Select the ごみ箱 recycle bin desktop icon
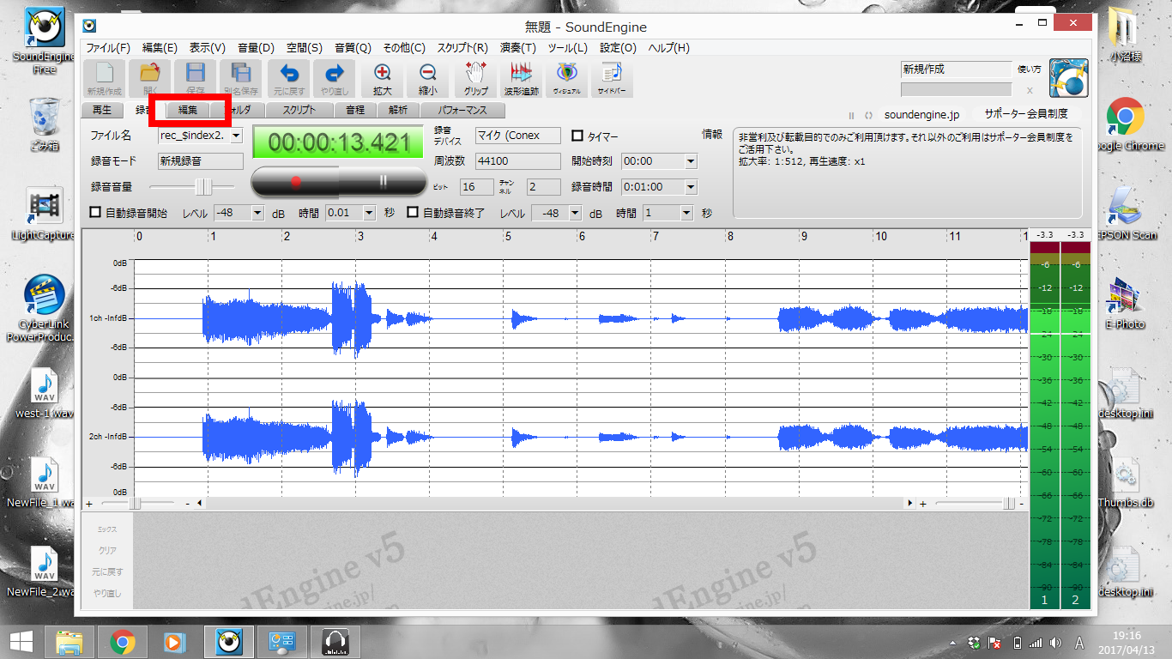 click(45, 124)
